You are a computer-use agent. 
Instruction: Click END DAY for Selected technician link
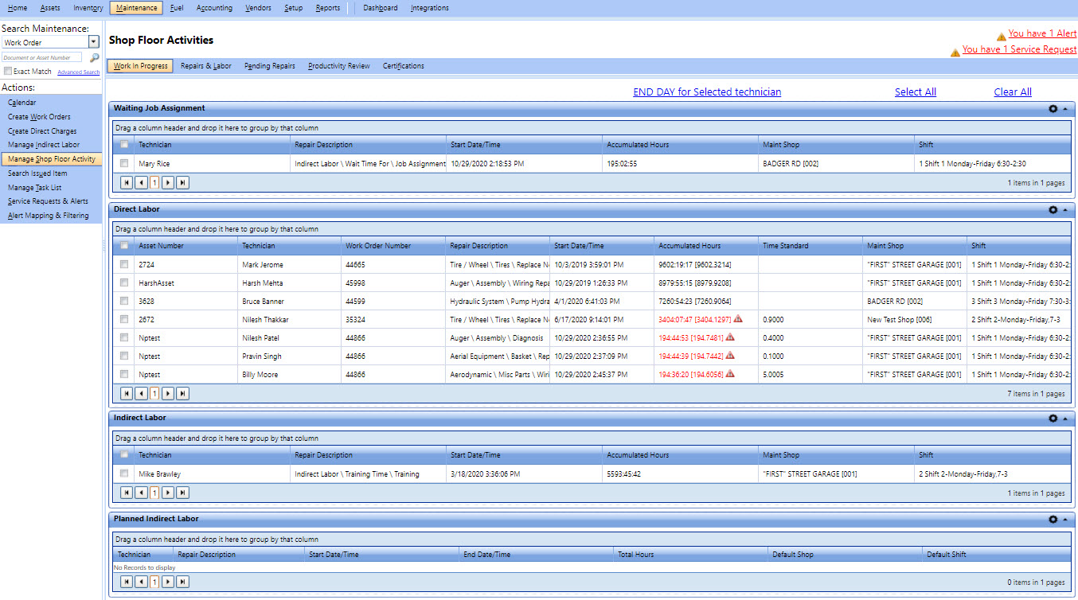[x=707, y=92]
